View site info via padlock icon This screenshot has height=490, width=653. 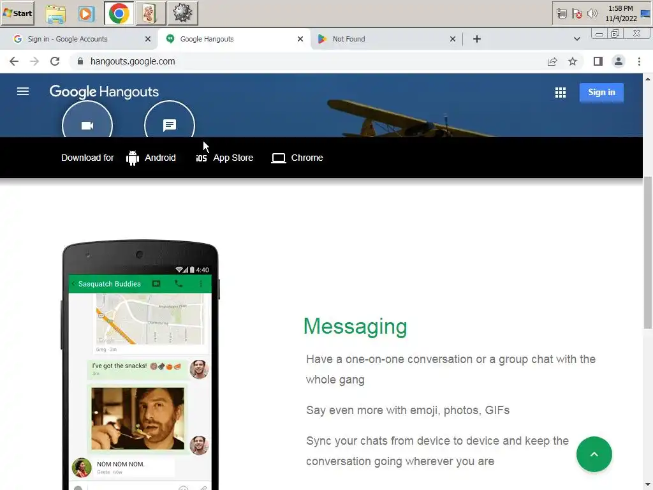pyautogui.click(x=80, y=62)
